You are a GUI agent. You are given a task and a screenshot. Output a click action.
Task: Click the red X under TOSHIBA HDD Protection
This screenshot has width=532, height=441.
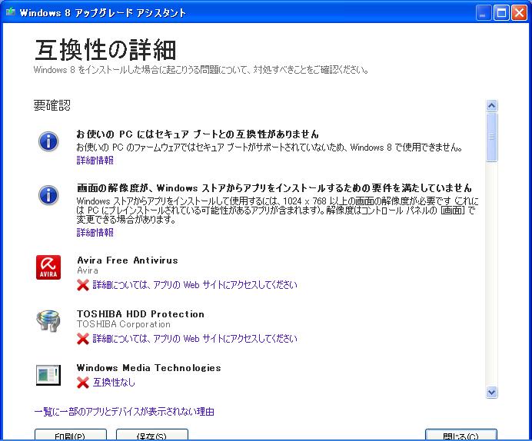pyautogui.click(x=83, y=339)
